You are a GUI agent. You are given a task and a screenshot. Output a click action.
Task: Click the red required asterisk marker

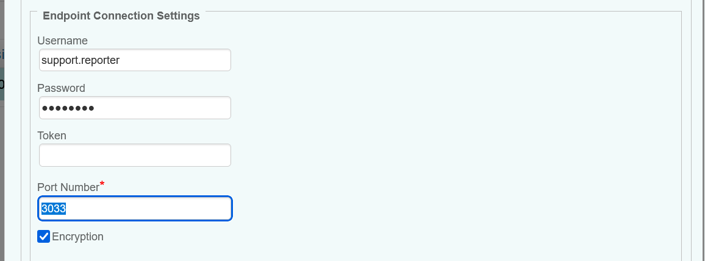102,184
